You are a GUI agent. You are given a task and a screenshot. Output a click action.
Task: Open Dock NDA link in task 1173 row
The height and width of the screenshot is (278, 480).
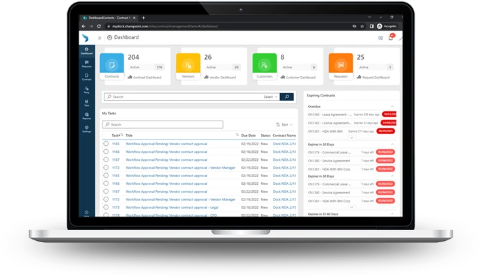(x=284, y=208)
